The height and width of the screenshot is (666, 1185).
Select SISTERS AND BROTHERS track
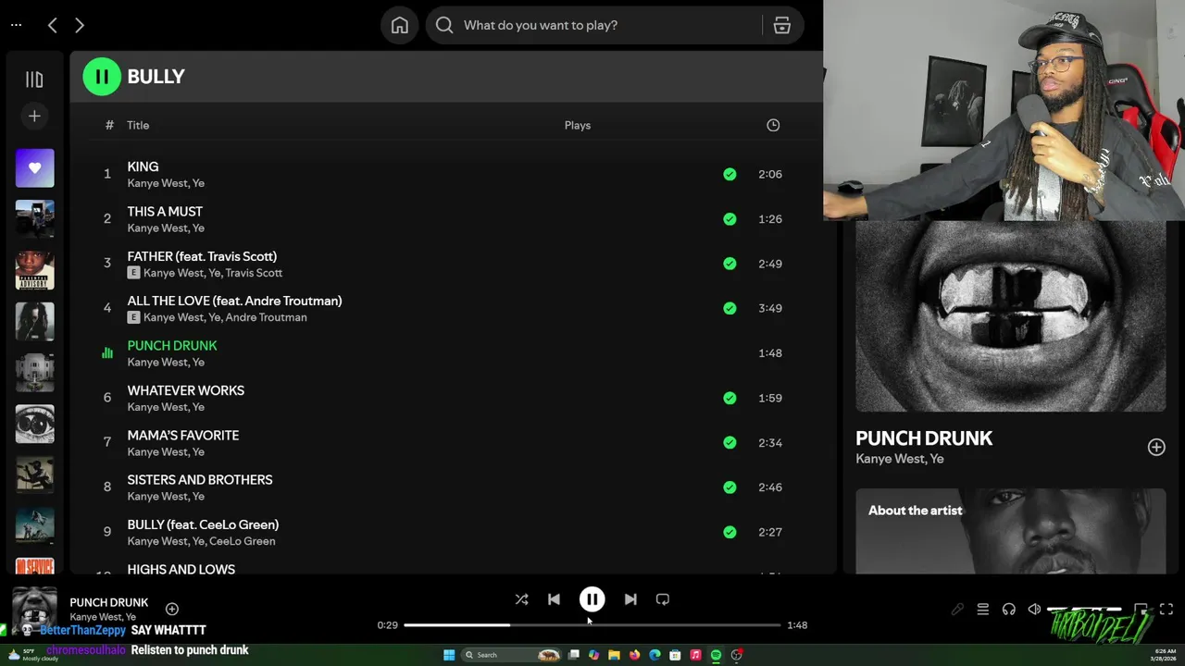(200, 480)
